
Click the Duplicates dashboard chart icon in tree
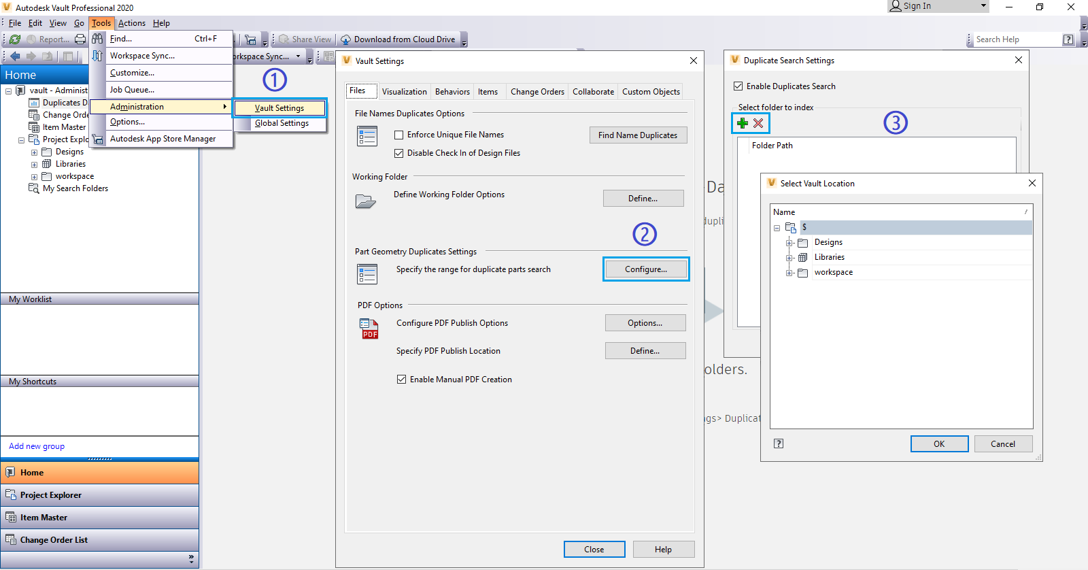pyautogui.click(x=34, y=103)
